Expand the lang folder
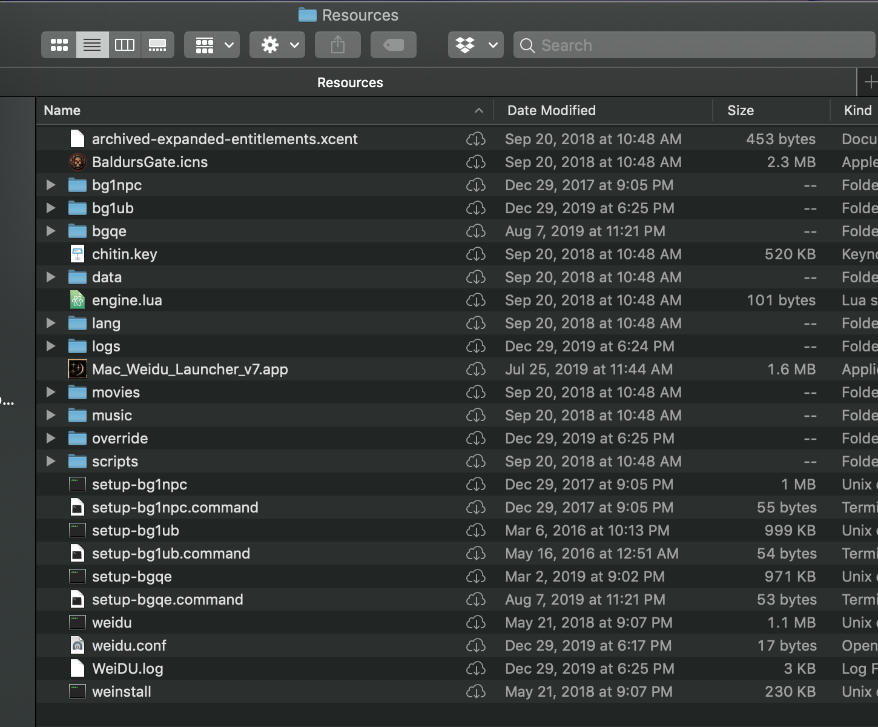 pyautogui.click(x=51, y=323)
